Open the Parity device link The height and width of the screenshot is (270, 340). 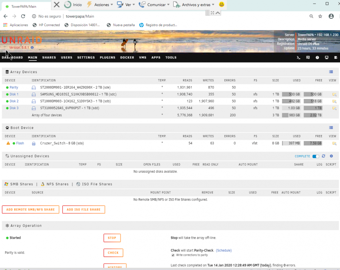click(14, 87)
